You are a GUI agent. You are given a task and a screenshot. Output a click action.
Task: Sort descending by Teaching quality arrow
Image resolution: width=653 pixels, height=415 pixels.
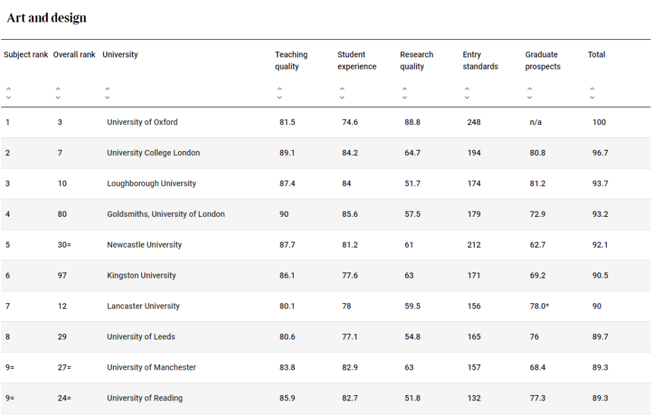[279, 97]
